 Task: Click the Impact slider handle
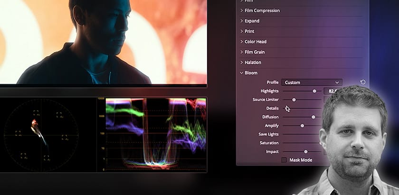tap(305, 151)
